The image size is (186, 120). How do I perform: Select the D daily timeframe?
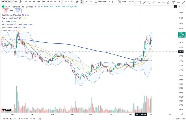coord(62,2)
